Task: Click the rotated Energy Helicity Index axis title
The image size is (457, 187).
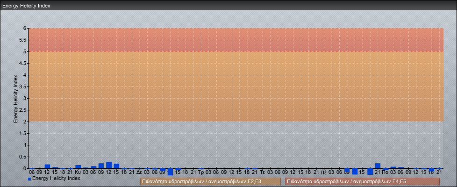Action: pos(15,99)
